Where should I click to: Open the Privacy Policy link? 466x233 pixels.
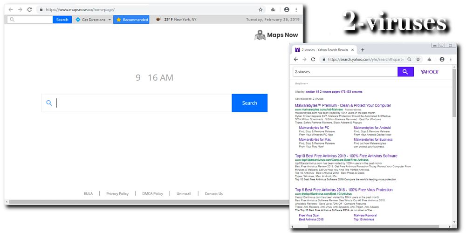117,194
